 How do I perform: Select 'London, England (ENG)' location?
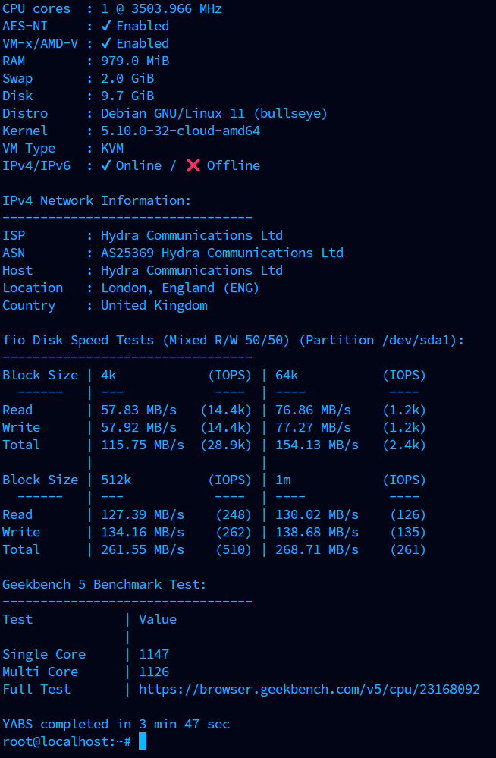click(x=180, y=288)
